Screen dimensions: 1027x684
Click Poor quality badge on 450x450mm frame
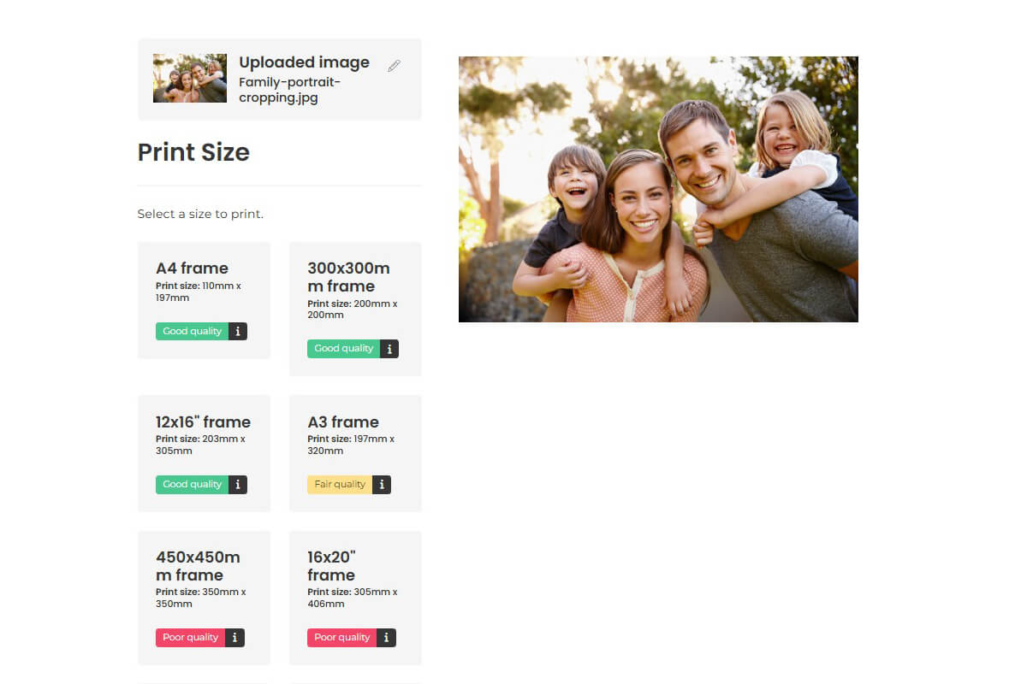190,638
